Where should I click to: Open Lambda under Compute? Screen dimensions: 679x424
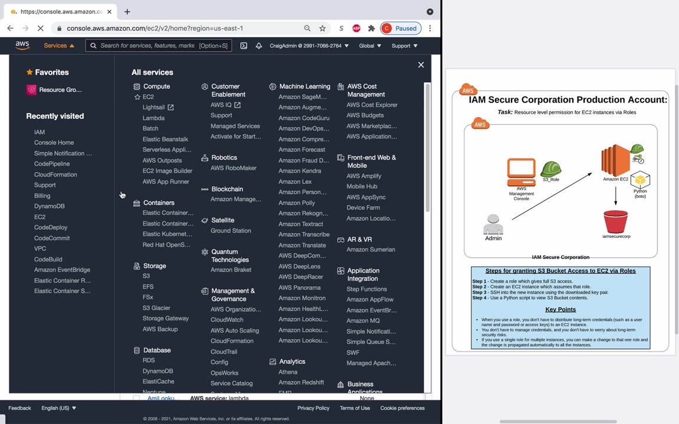tap(153, 118)
